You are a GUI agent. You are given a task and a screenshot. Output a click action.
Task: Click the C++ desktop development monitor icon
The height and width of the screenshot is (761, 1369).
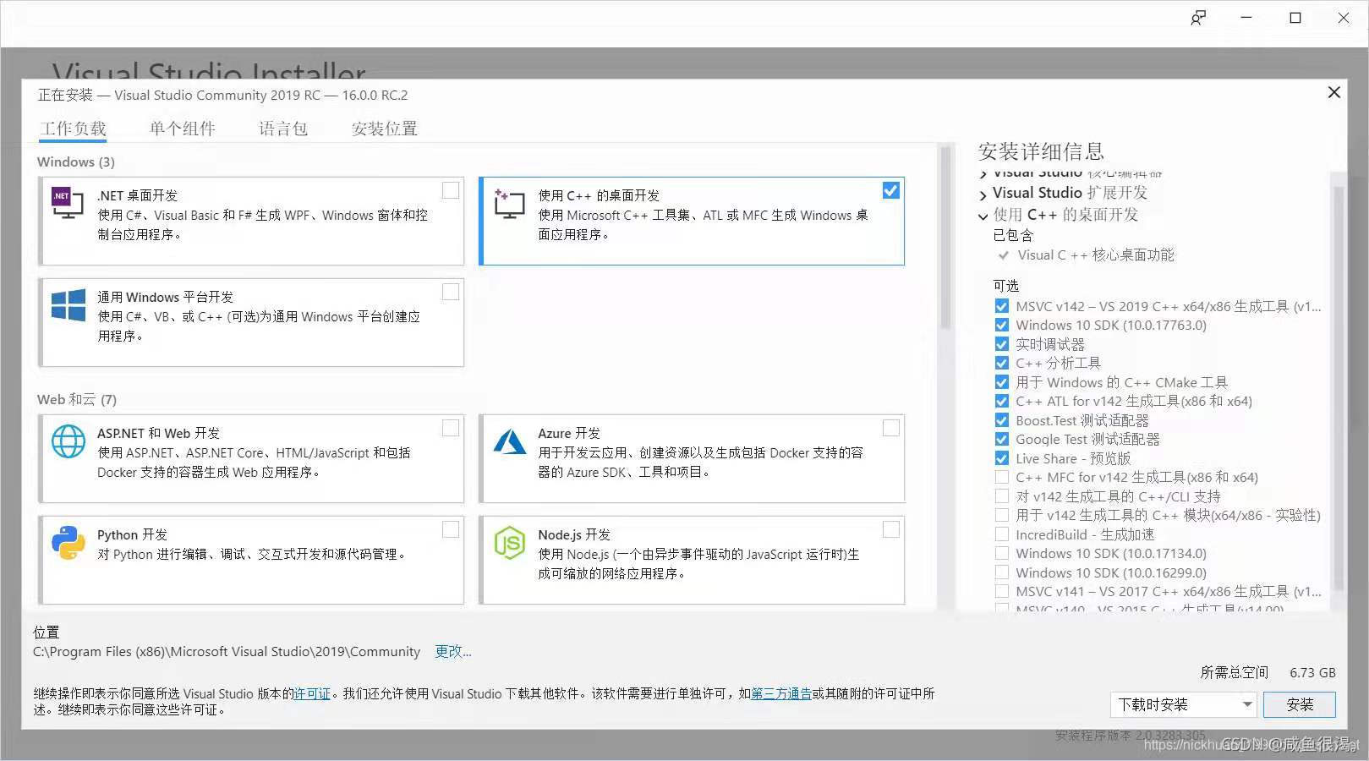(509, 204)
